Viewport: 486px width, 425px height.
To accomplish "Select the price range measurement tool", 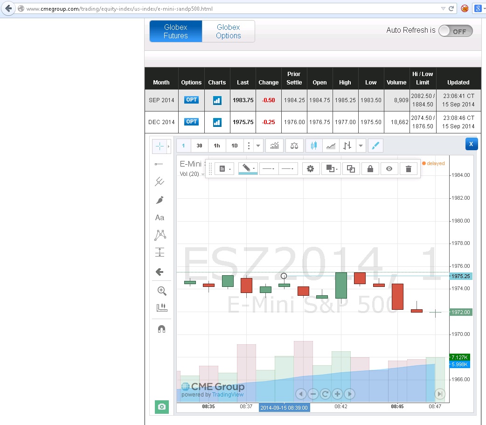I will click(x=160, y=252).
